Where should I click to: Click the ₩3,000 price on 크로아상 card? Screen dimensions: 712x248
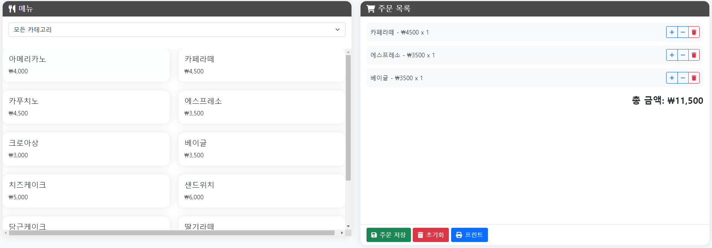(18, 155)
